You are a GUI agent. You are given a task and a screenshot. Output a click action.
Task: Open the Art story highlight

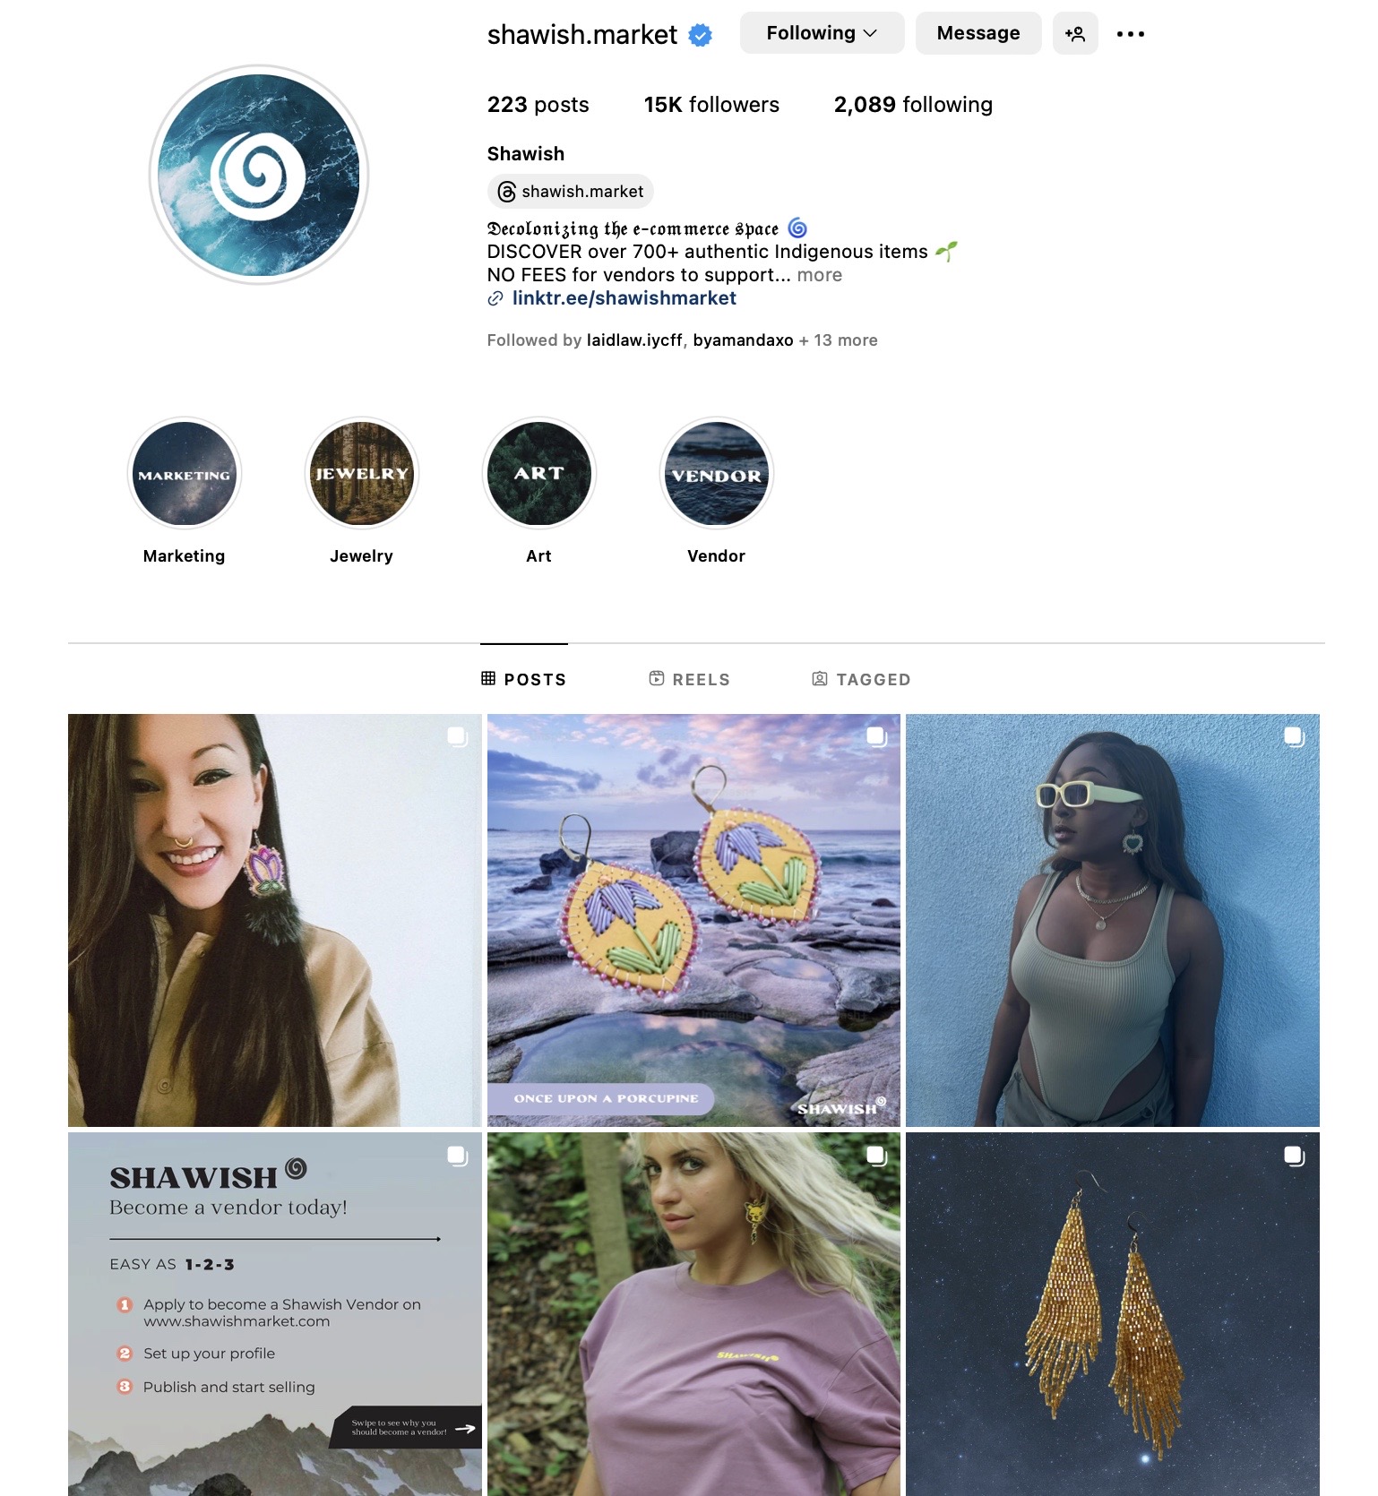pos(539,474)
